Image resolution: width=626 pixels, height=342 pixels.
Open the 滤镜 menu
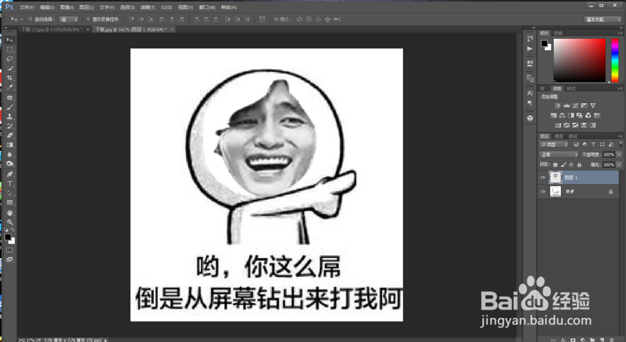147,8
